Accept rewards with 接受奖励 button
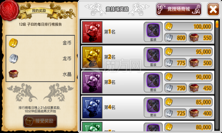The height and width of the screenshot is (133, 222). (40, 121)
